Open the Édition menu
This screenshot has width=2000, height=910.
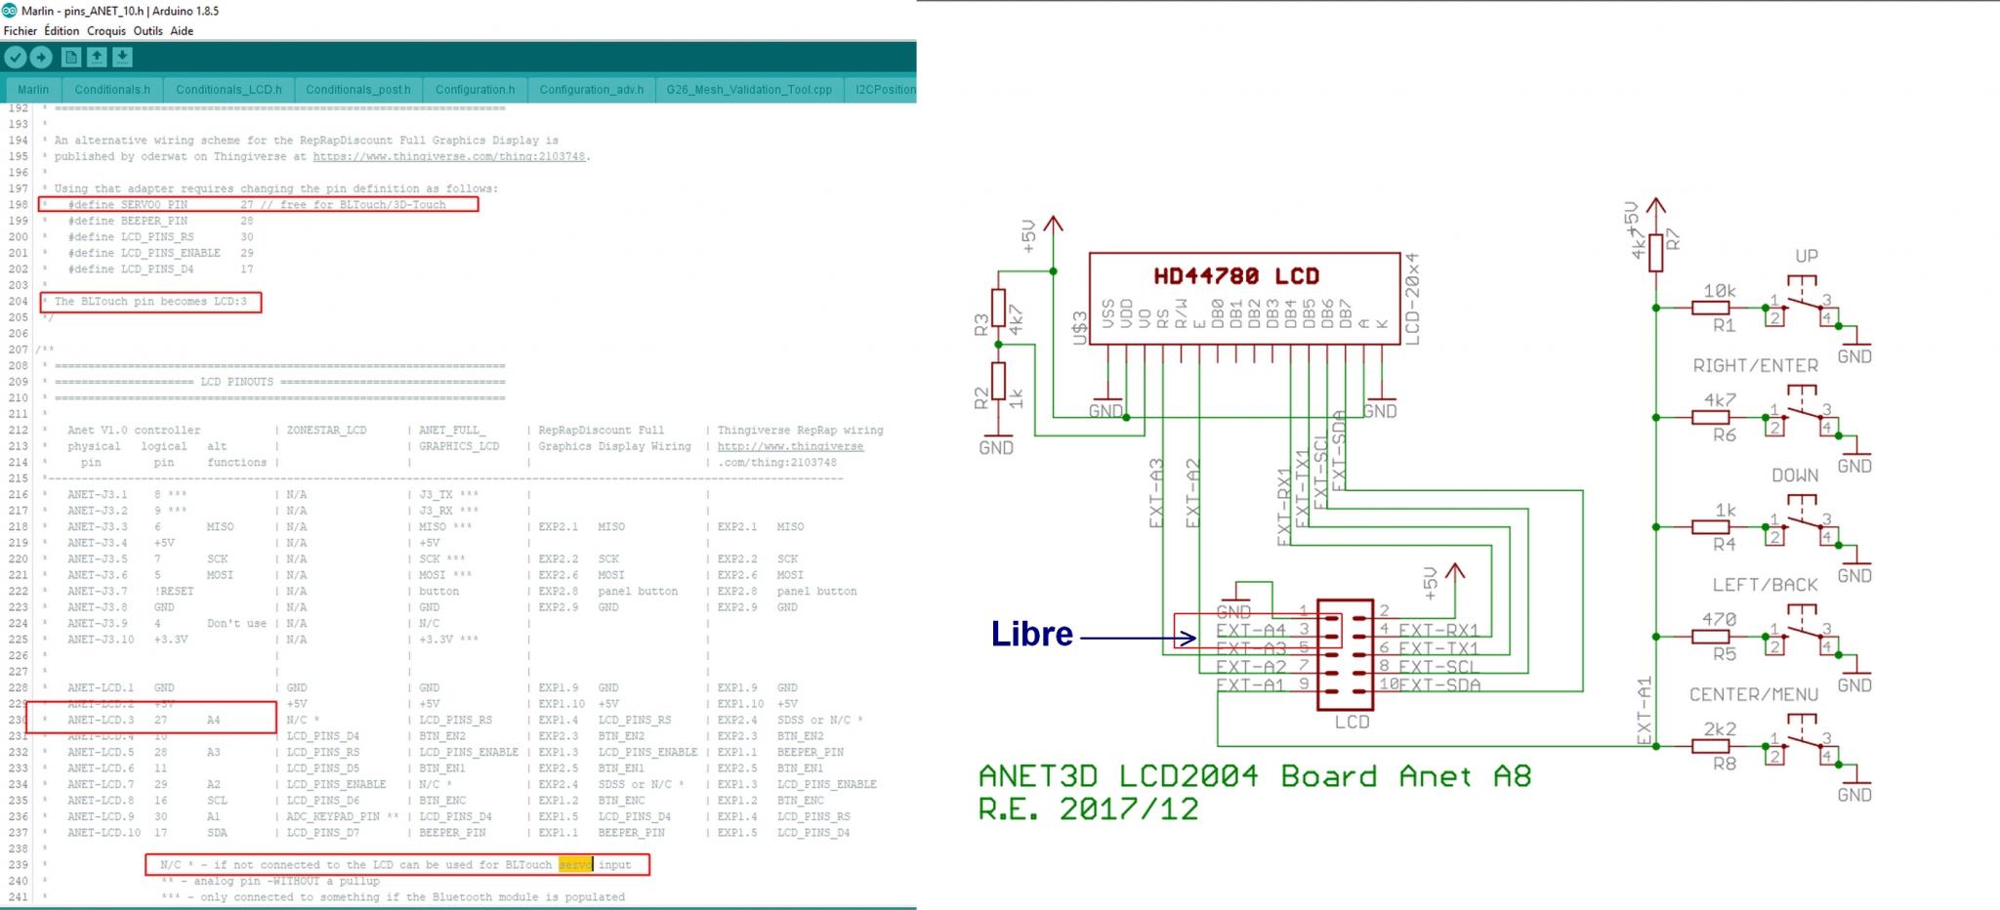click(x=62, y=31)
